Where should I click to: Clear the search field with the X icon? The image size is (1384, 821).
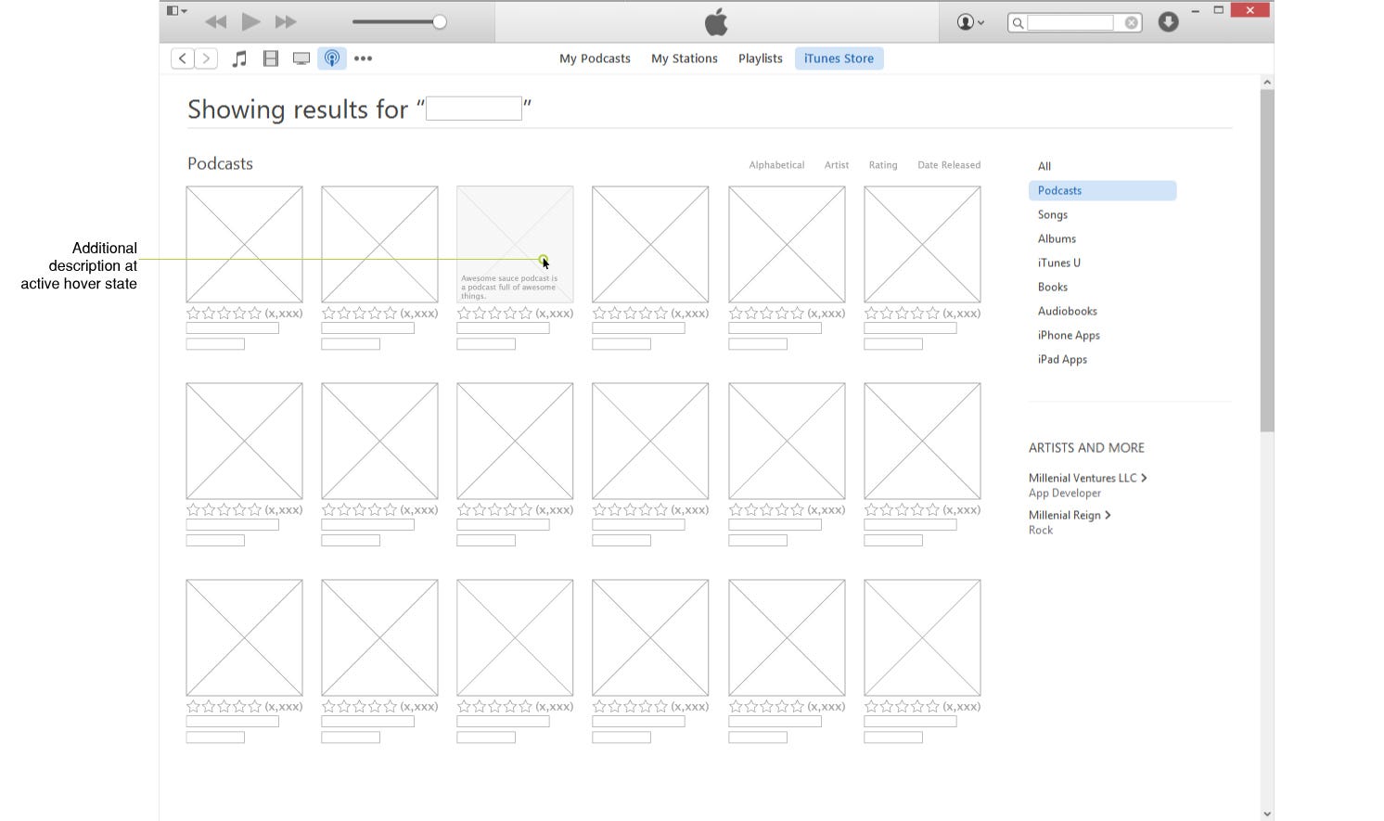(x=1132, y=22)
